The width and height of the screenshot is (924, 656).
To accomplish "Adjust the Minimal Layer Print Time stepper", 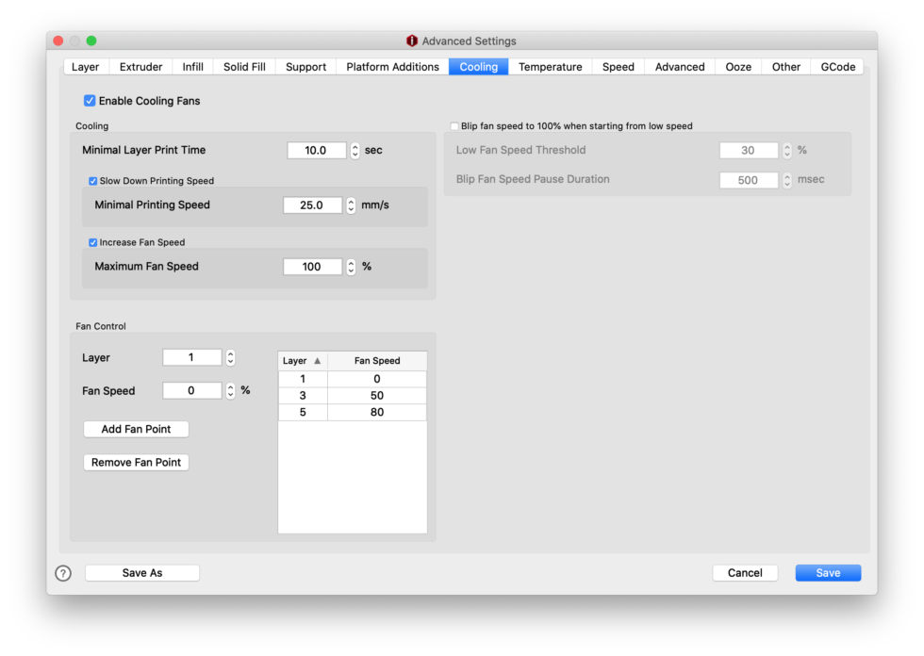I will click(x=355, y=151).
